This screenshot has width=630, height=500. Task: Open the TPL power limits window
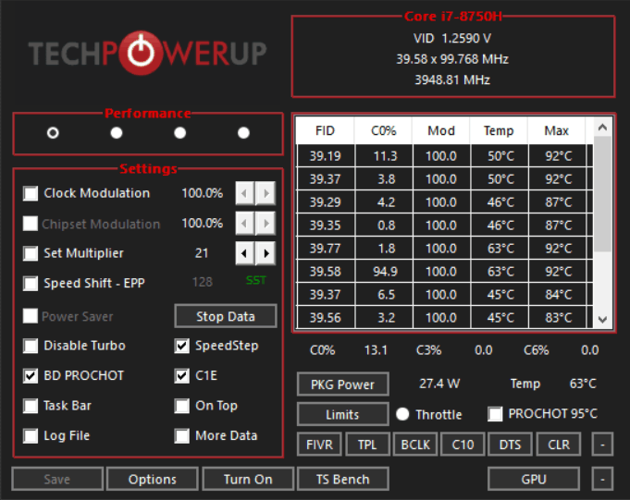[x=367, y=445]
